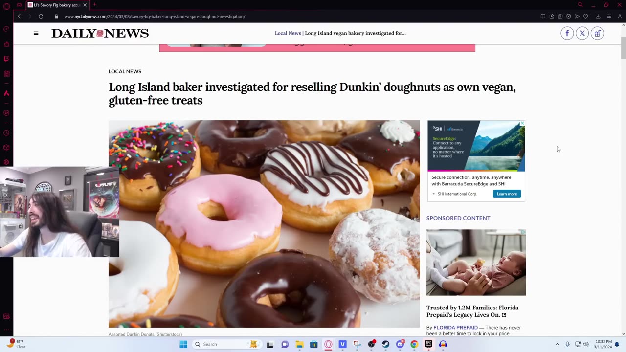Open the Local News header link
Image resolution: width=626 pixels, height=352 pixels.
tap(288, 33)
